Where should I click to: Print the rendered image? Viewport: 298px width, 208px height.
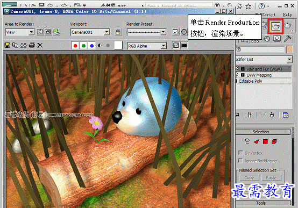pyautogui.click(x=32, y=45)
